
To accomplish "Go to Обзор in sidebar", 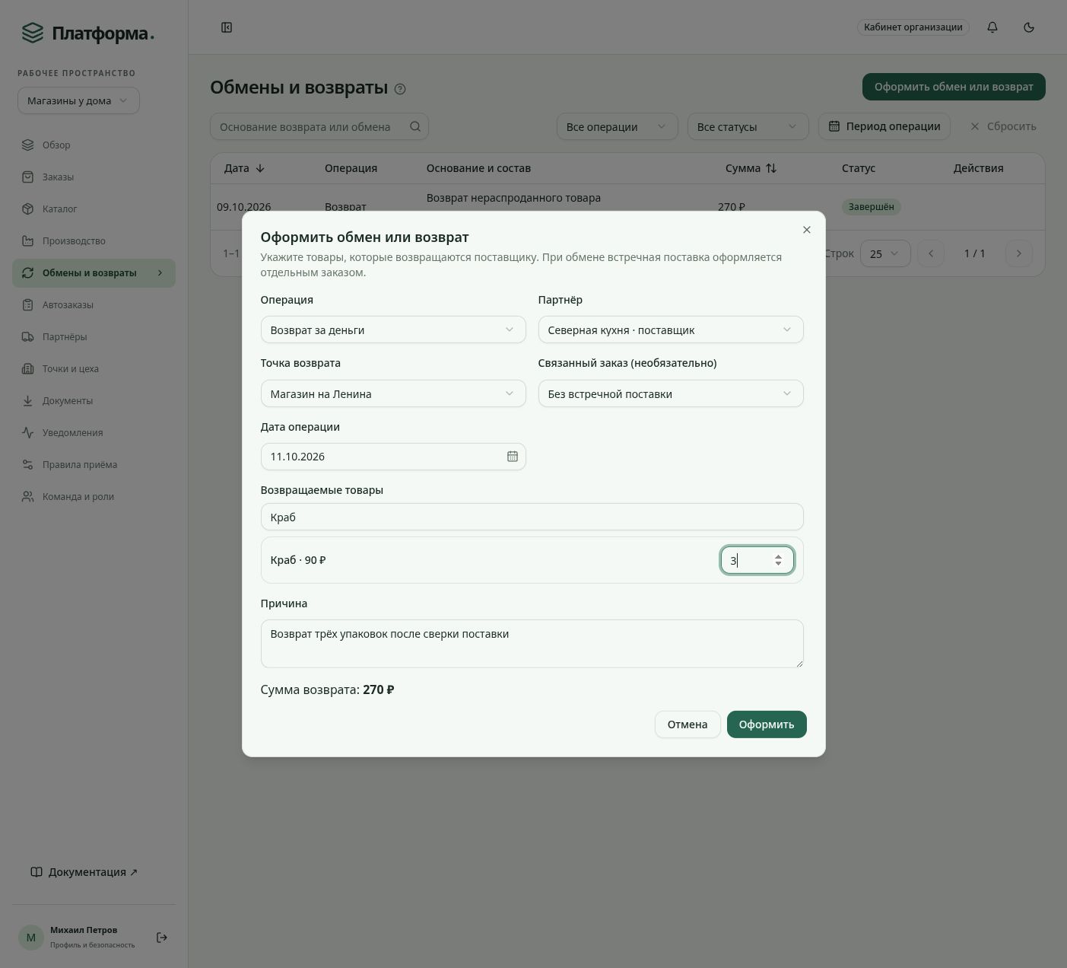I will tap(94, 145).
